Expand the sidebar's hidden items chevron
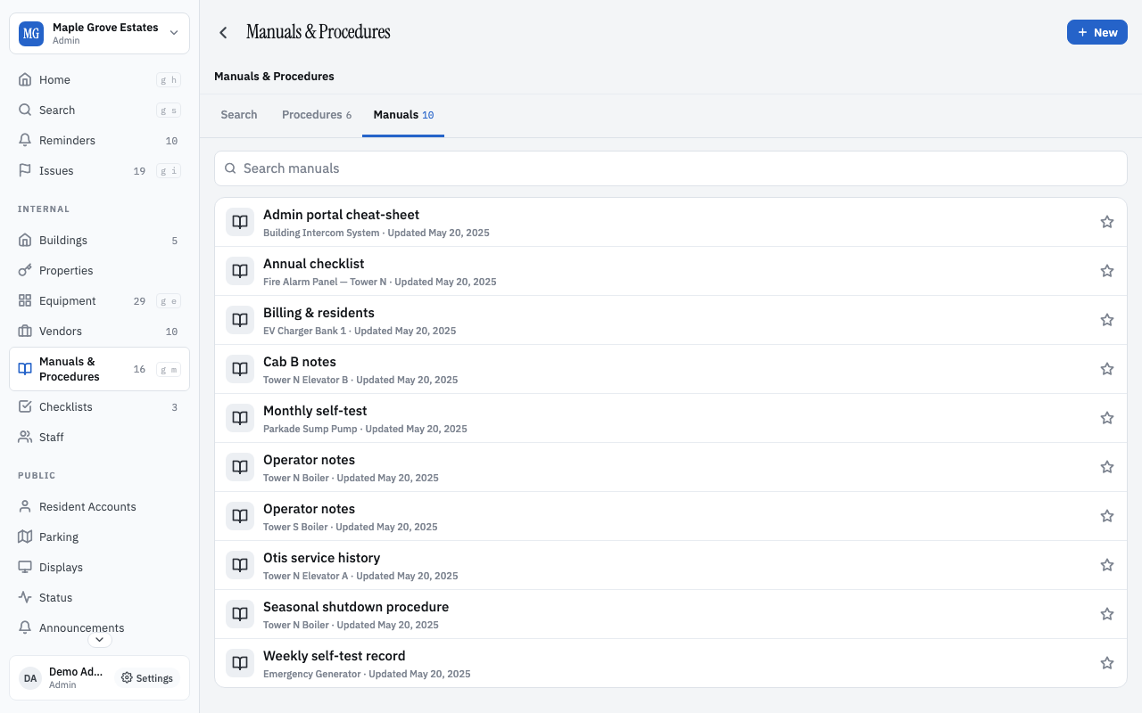 (x=100, y=639)
